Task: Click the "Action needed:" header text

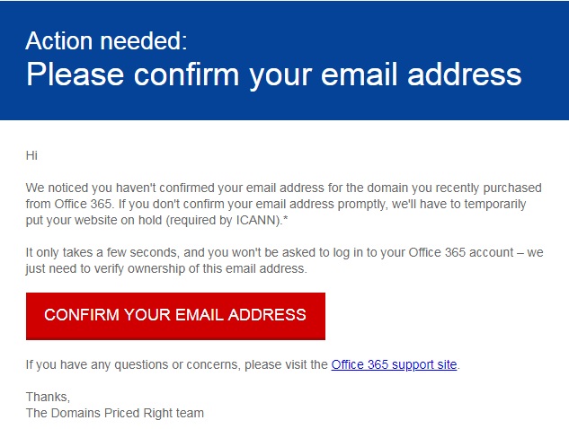Action: point(106,40)
